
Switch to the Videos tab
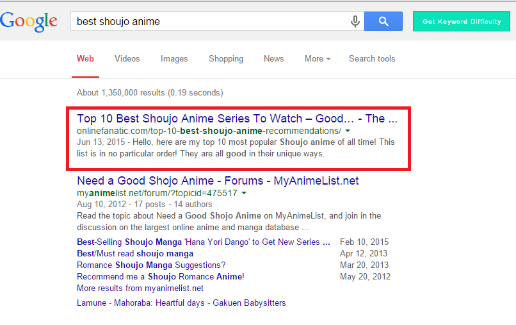coord(127,58)
